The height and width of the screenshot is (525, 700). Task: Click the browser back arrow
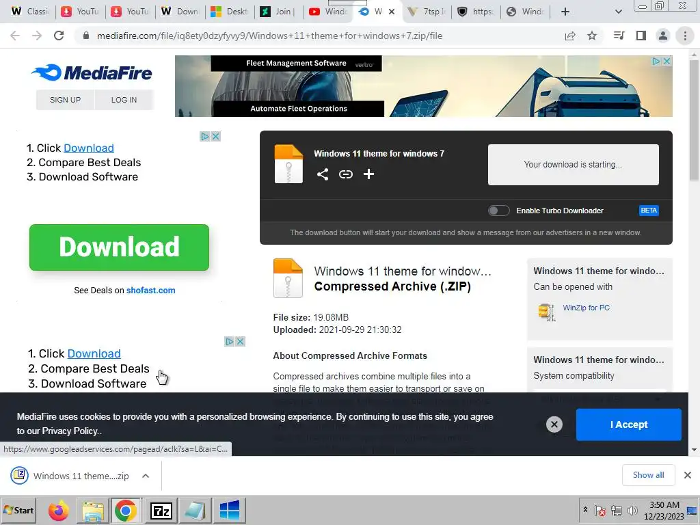coord(15,36)
